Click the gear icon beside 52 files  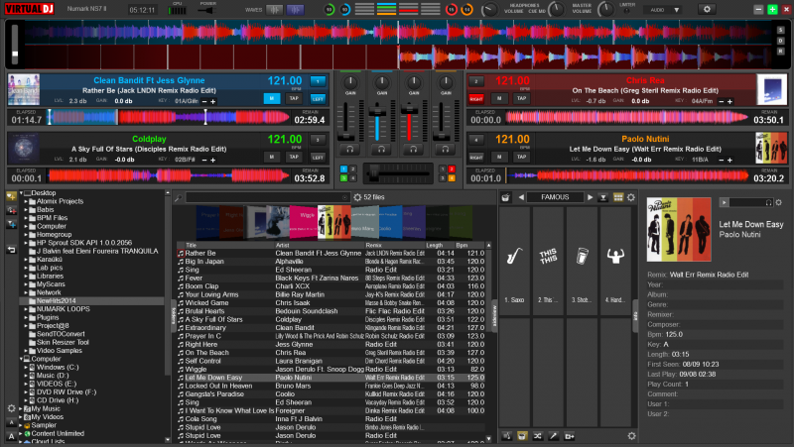point(358,197)
